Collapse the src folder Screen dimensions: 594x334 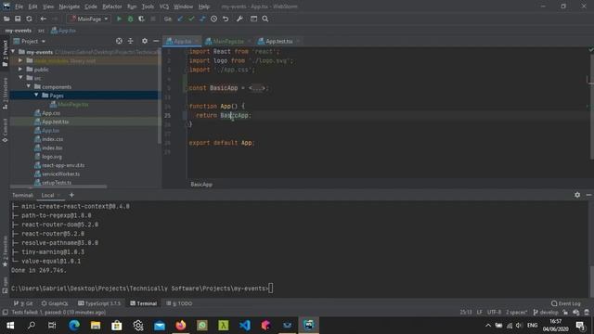pyautogui.click(x=20, y=78)
